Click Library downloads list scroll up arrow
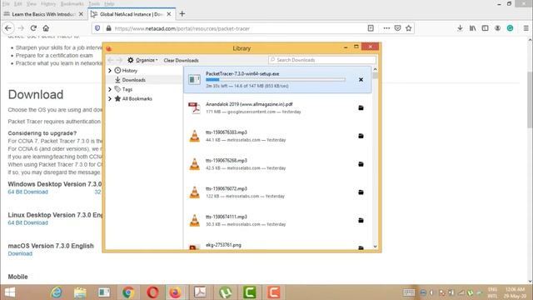This screenshot has width=533, height=300. 376,69
